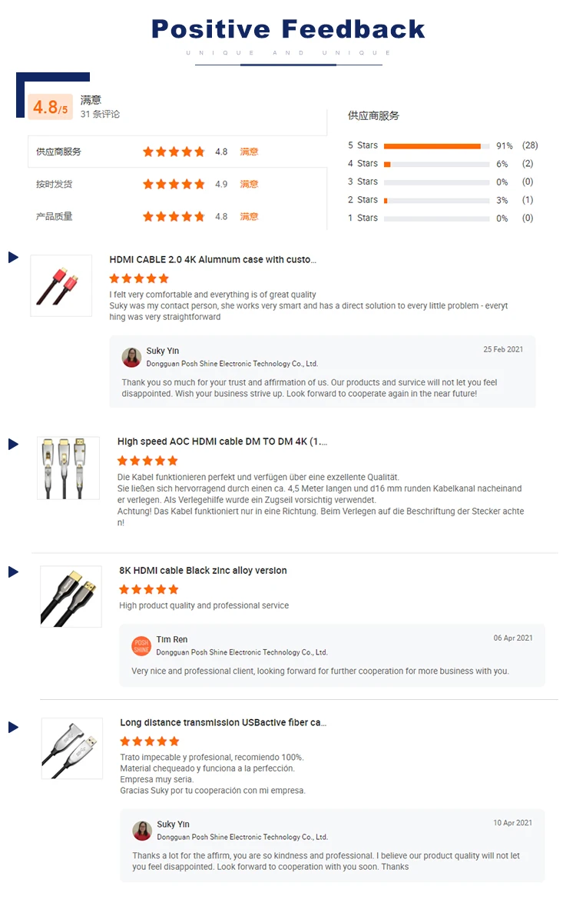The height and width of the screenshot is (913, 576).
Task: Select the 4 Stars rating row
Action: (x=440, y=164)
